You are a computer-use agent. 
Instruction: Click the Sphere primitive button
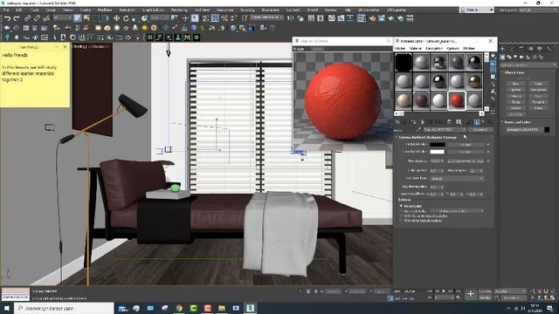(x=515, y=90)
